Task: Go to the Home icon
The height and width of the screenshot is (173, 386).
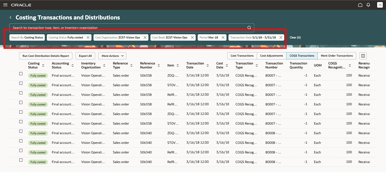Action: (x=360, y=5)
